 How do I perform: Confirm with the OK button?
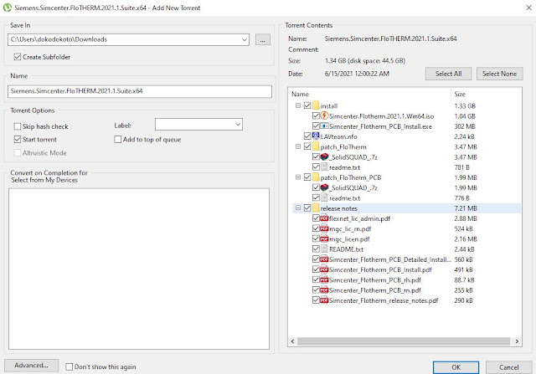click(x=456, y=367)
